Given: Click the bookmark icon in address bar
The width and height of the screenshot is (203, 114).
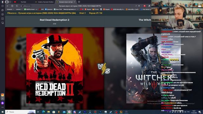Looking at the screenshot, I should [139, 6].
